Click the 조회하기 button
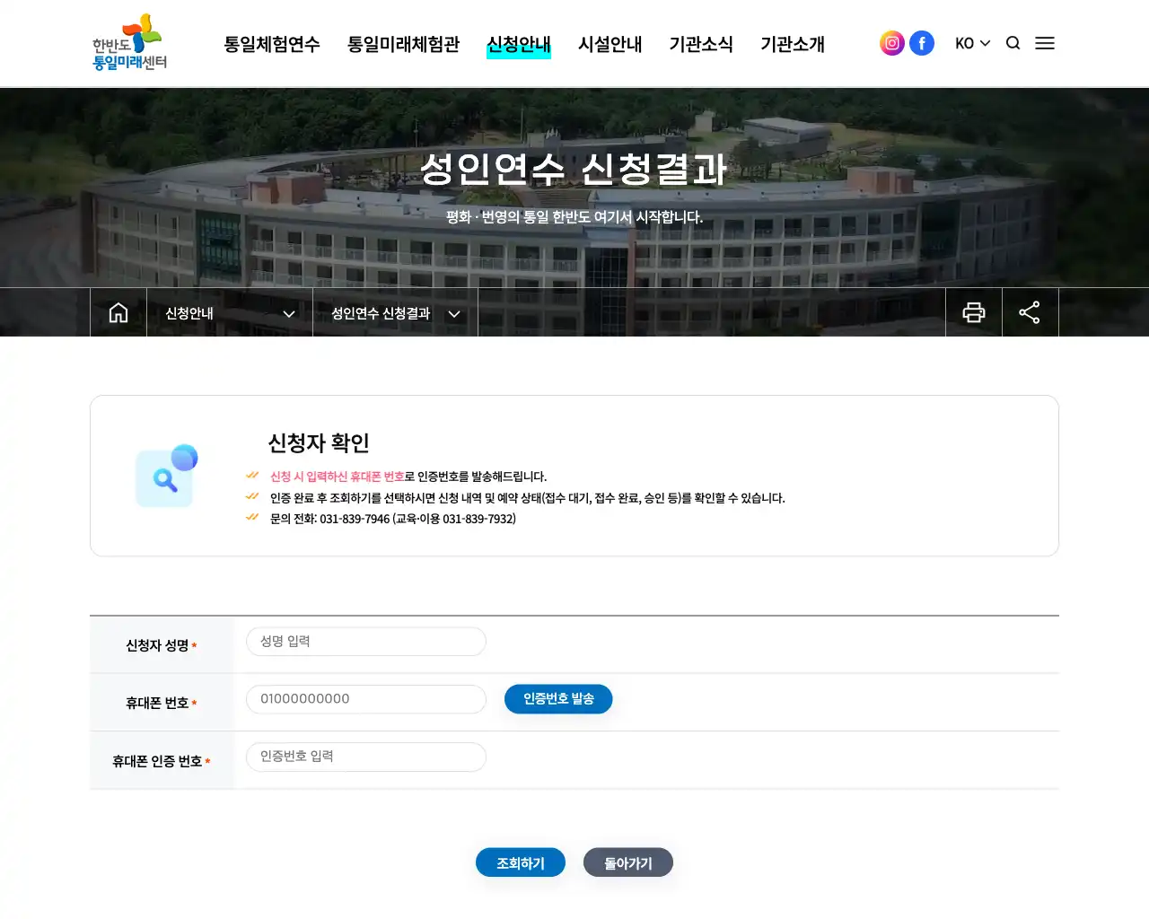This screenshot has width=1149, height=919. tap(521, 862)
